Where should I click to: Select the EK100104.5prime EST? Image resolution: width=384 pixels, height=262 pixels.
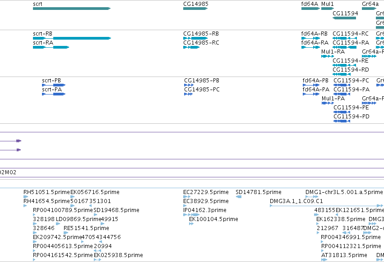(191, 224)
